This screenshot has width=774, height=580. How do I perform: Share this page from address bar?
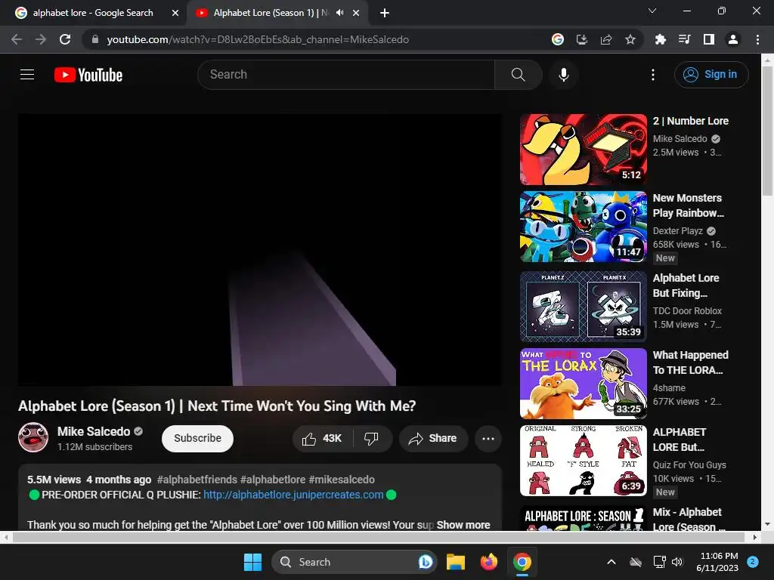[x=606, y=39]
